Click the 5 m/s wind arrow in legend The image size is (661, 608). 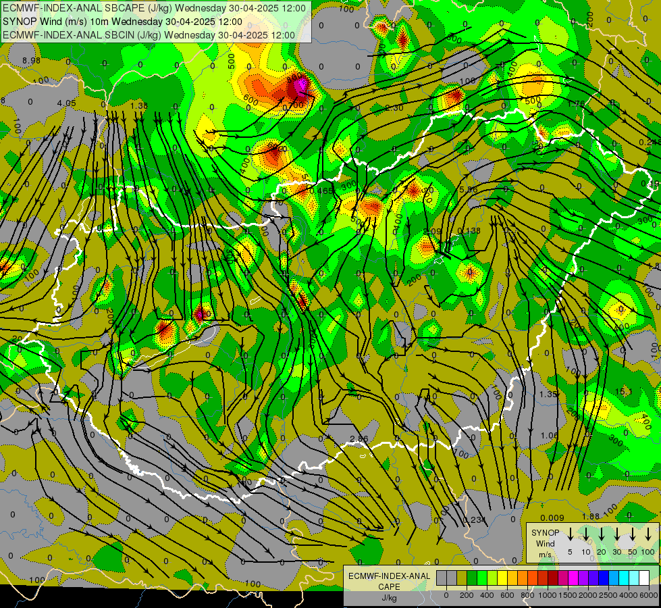(x=570, y=534)
